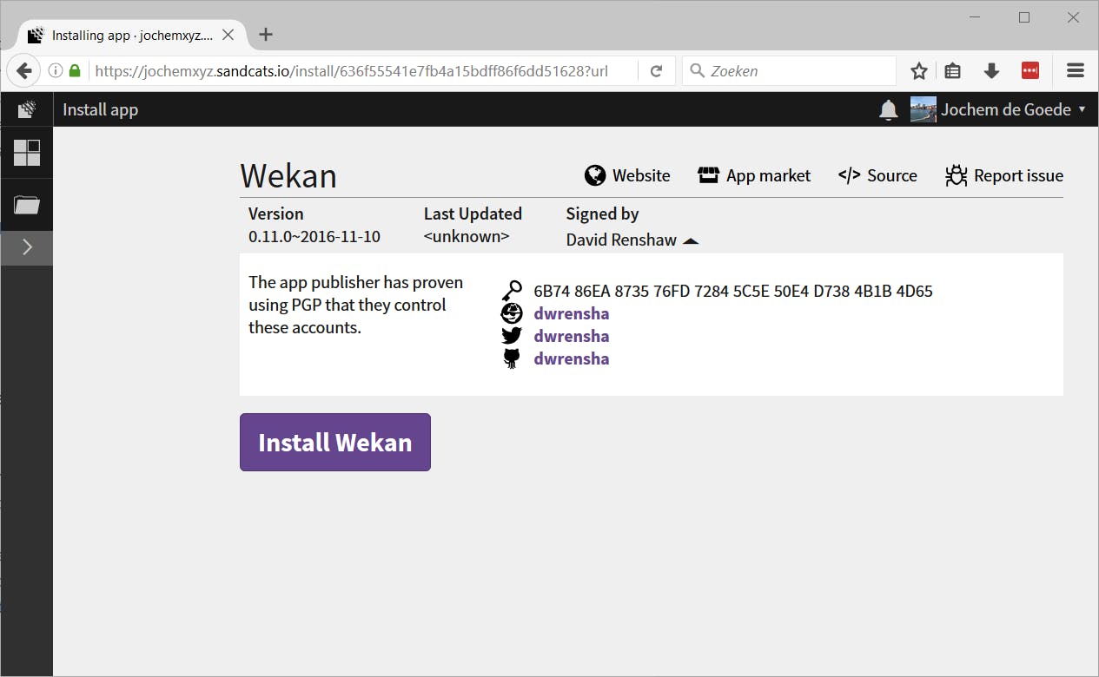The width and height of the screenshot is (1099, 677).
Task: Go back with the browser back arrow
Action: 23,71
